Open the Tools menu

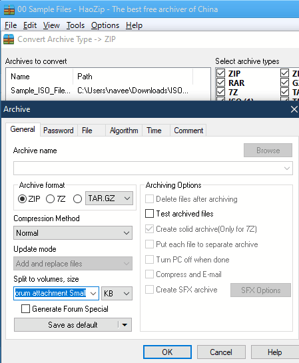[x=75, y=25]
